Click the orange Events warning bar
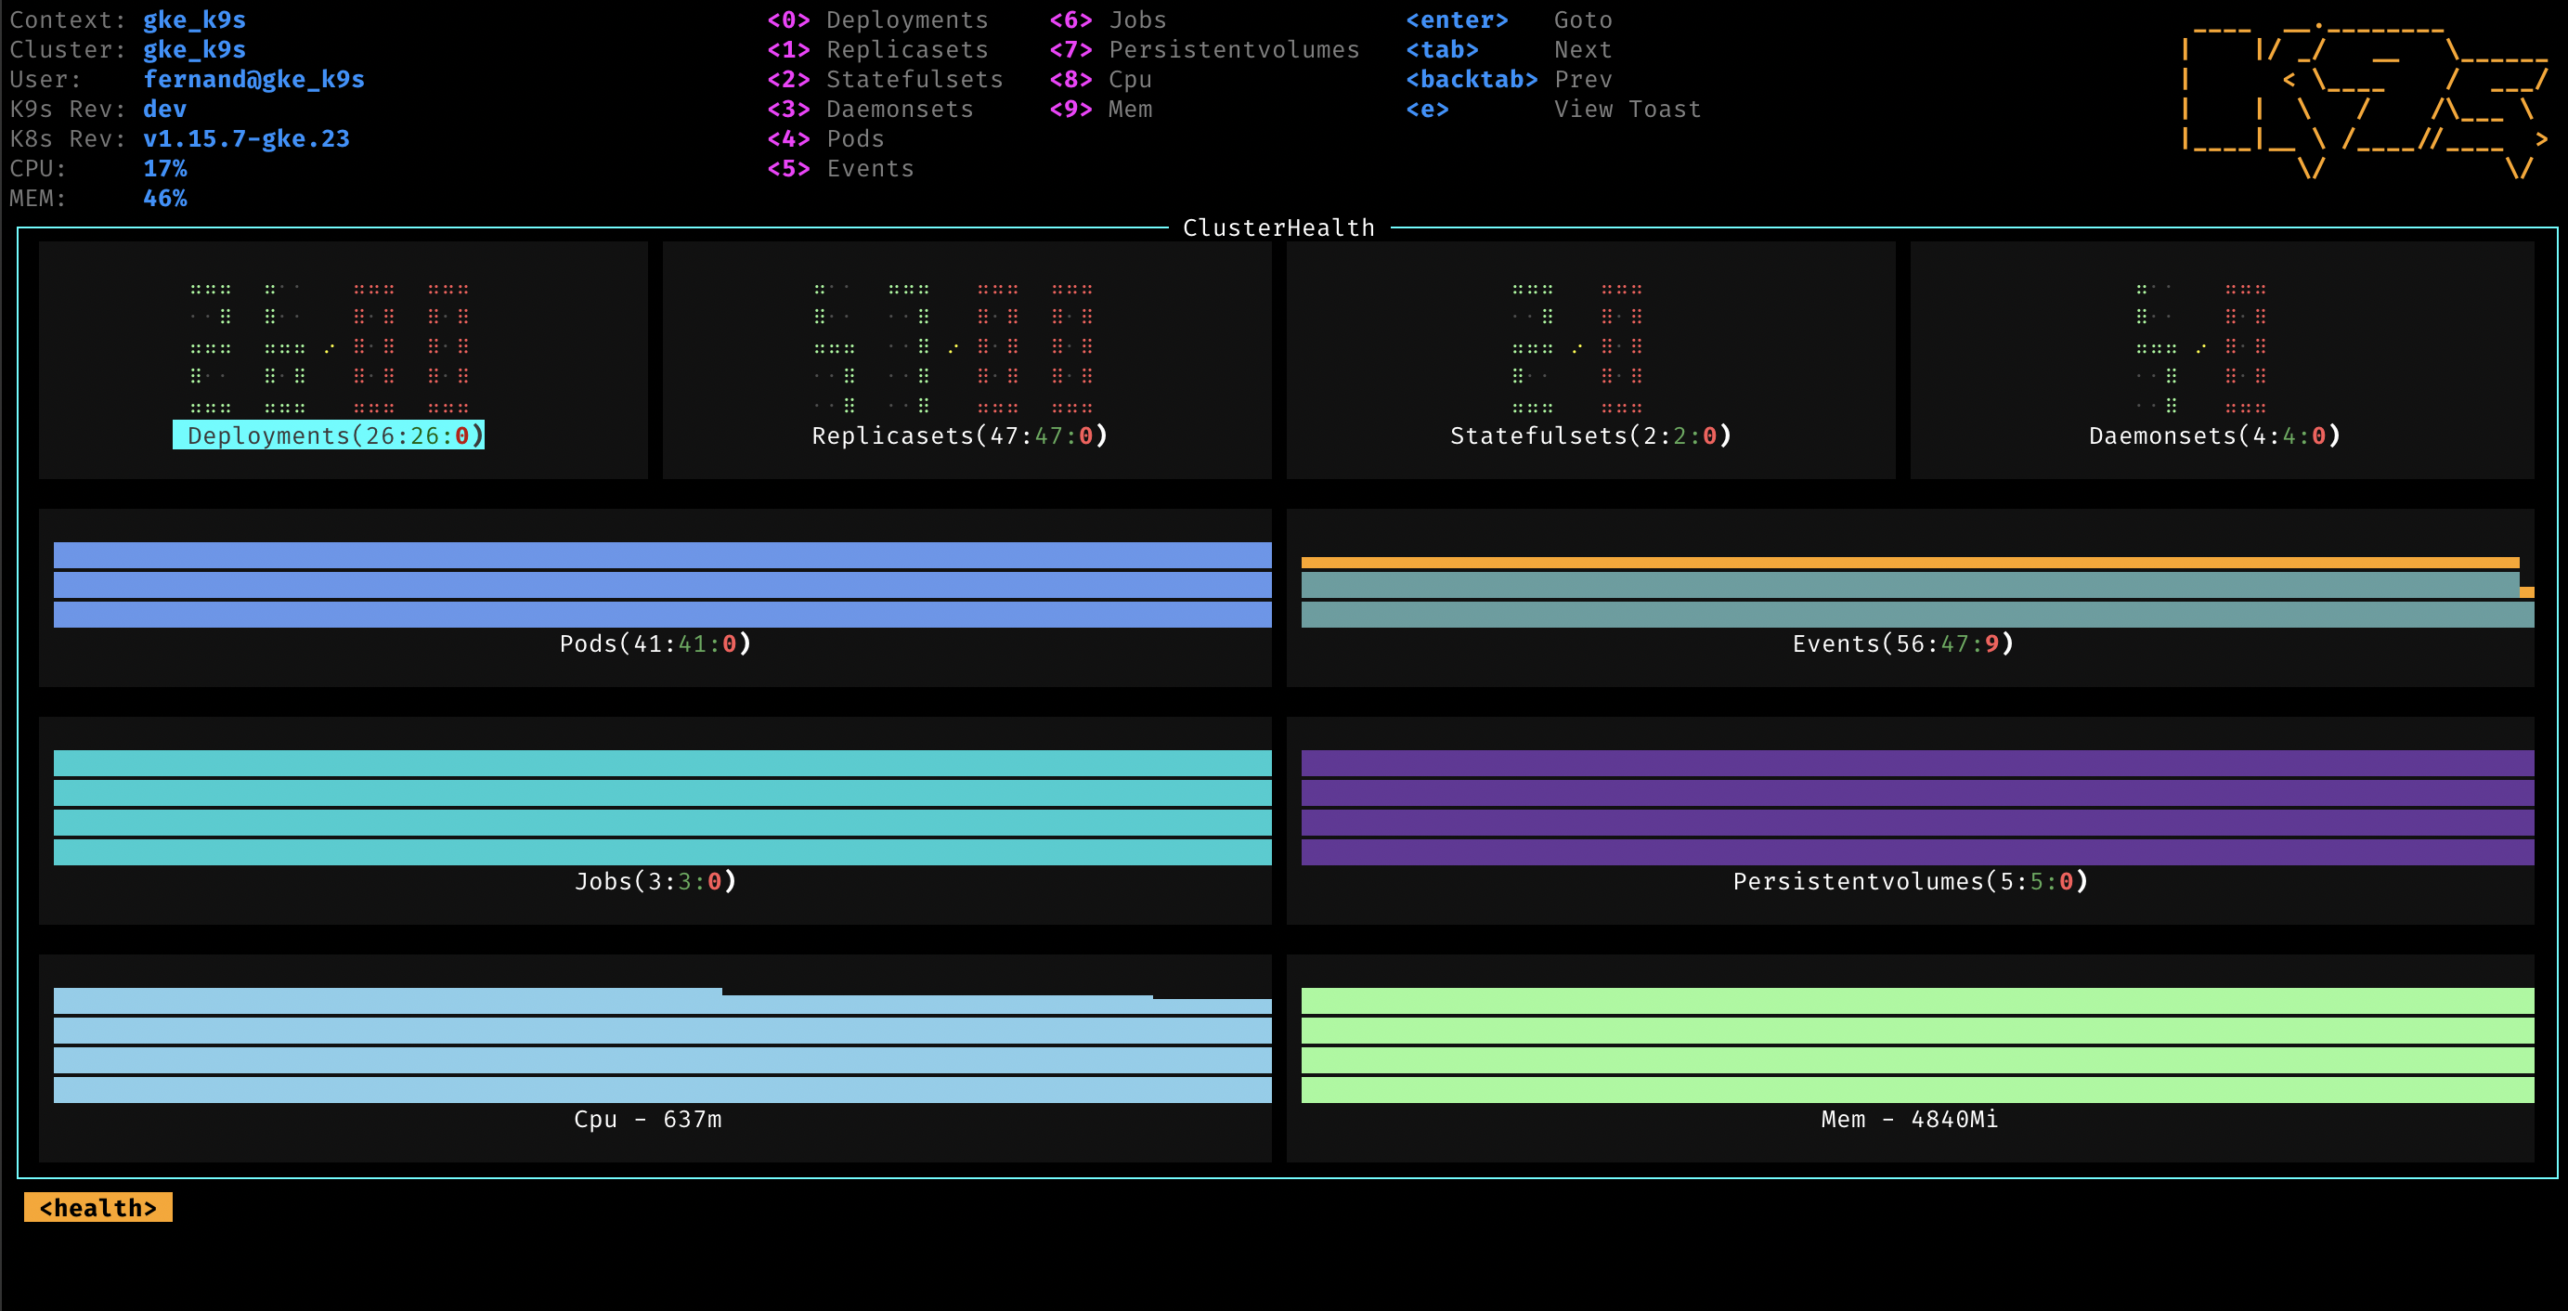This screenshot has height=1311, width=2568. pyautogui.click(x=1909, y=563)
